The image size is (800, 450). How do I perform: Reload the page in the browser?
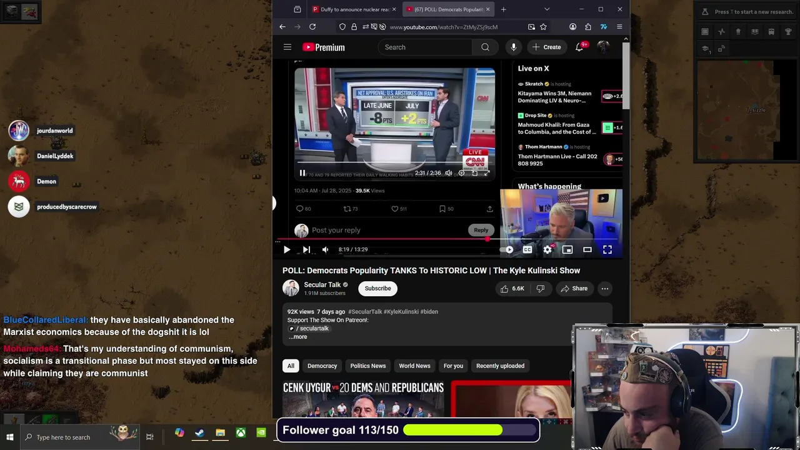[312, 27]
